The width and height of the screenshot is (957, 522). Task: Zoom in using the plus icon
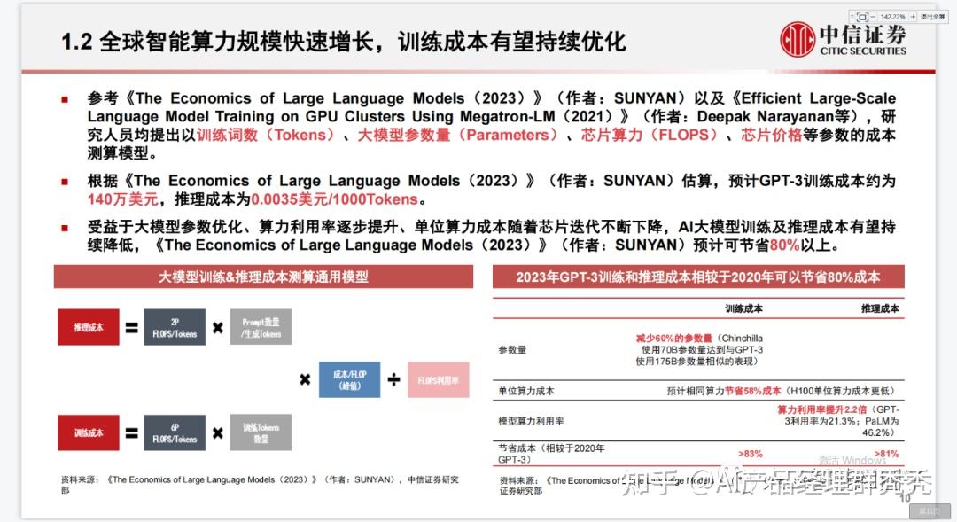[913, 16]
